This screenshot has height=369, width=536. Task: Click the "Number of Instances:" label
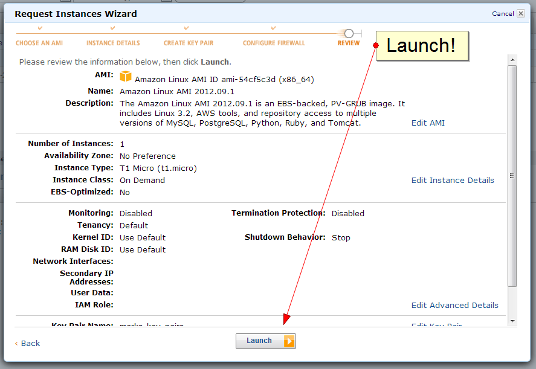click(71, 144)
